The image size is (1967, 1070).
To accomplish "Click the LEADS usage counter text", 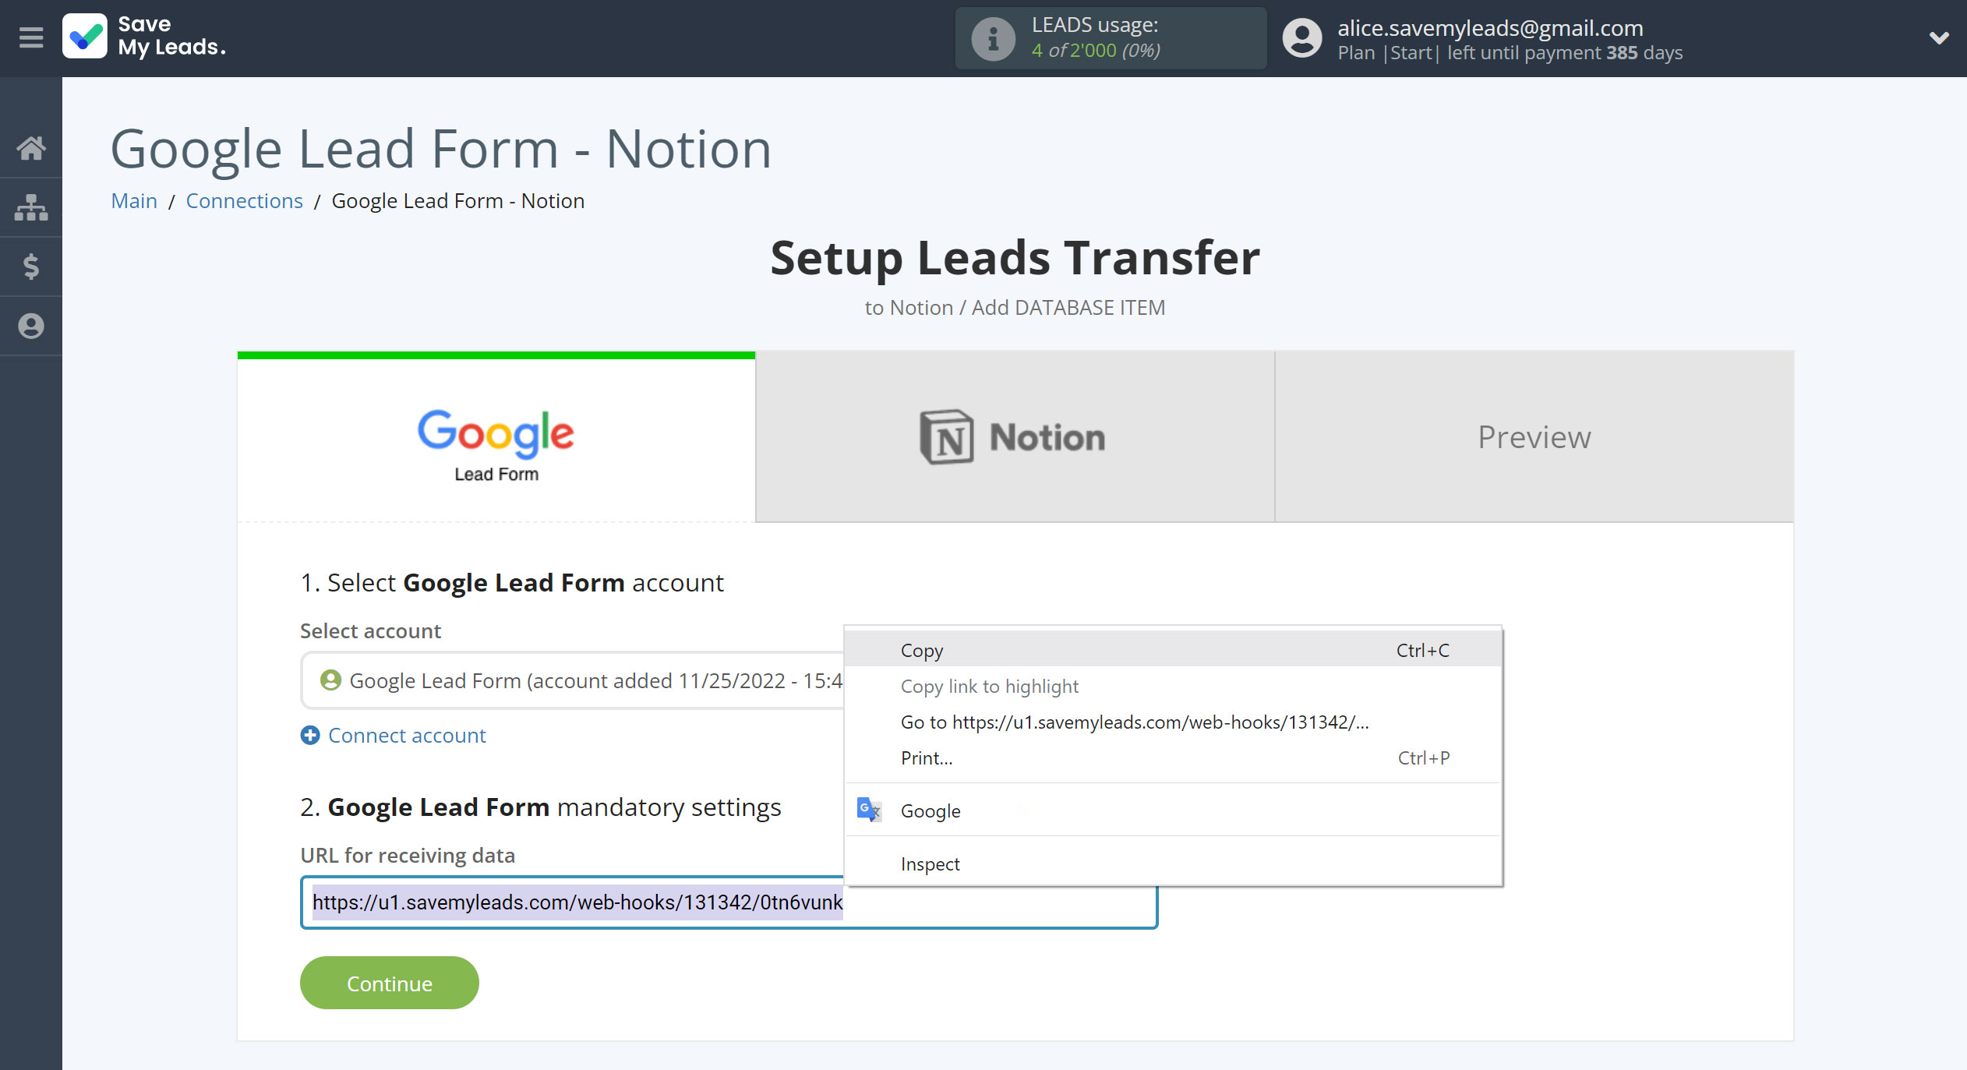I will click(1096, 50).
